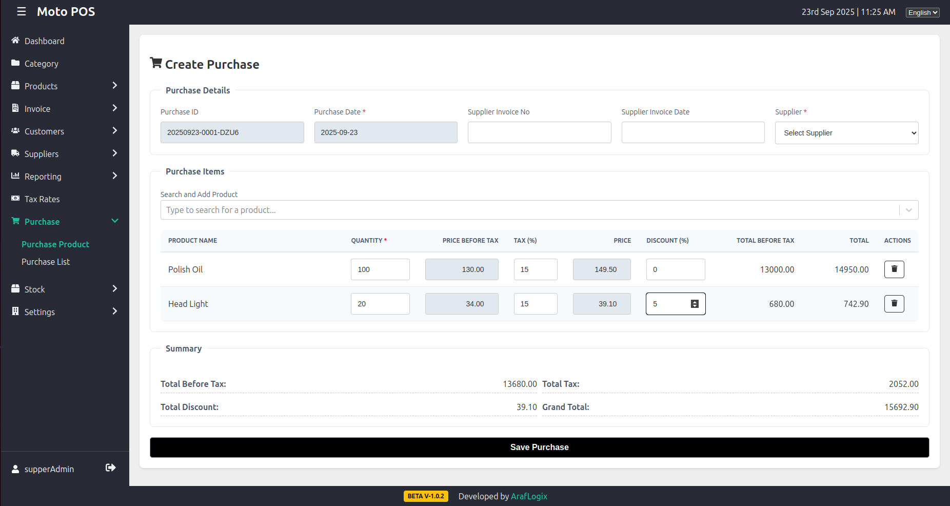950x506 pixels.
Task: Change language with English dropdown
Action: point(922,12)
